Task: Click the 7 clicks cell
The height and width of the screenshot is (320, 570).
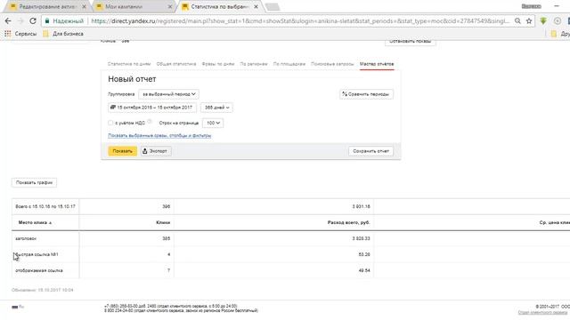Action: [x=168, y=270]
